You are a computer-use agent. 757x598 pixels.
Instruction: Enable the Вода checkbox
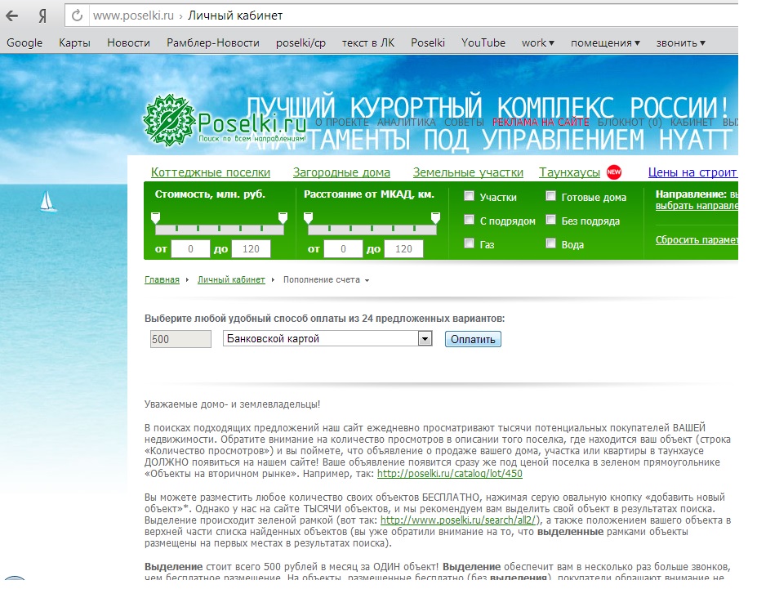click(x=550, y=243)
